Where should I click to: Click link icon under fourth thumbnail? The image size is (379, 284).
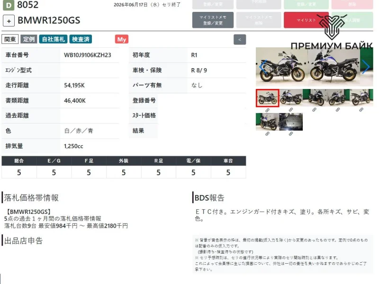click(338, 110)
